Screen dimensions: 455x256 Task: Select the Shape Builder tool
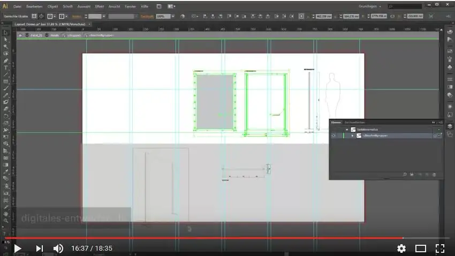5,144
